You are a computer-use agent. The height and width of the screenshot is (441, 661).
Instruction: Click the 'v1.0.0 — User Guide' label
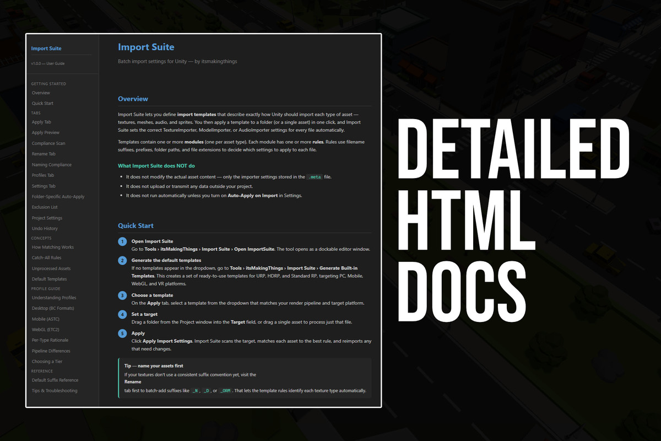(48, 63)
